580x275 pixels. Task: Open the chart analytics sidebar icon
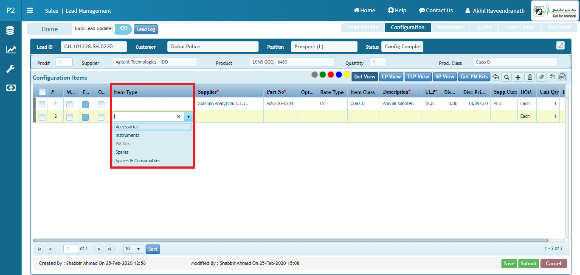(11, 50)
